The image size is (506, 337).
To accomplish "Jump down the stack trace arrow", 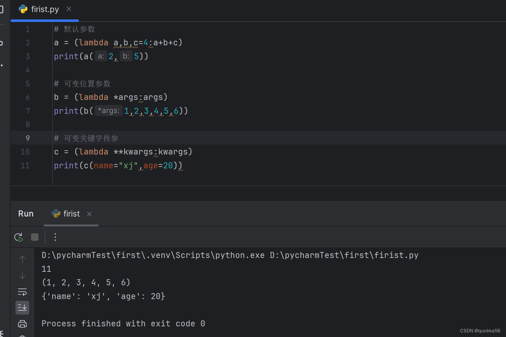I will (x=22, y=275).
